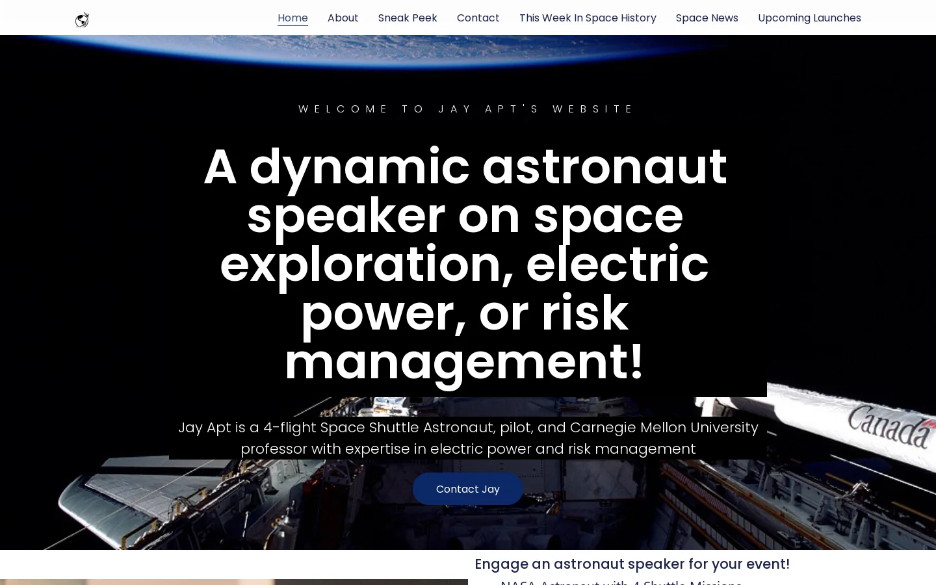
Task: Open the Upcoming Launches page
Action: pos(809,18)
